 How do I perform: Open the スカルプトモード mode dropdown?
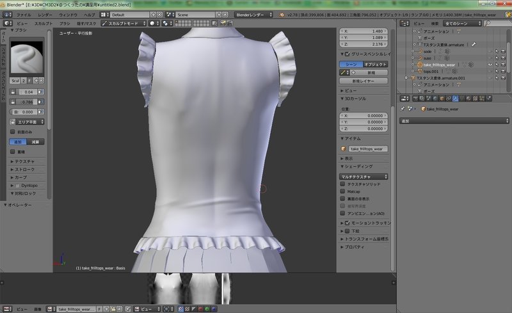pyautogui.click(x=124, y=24)
